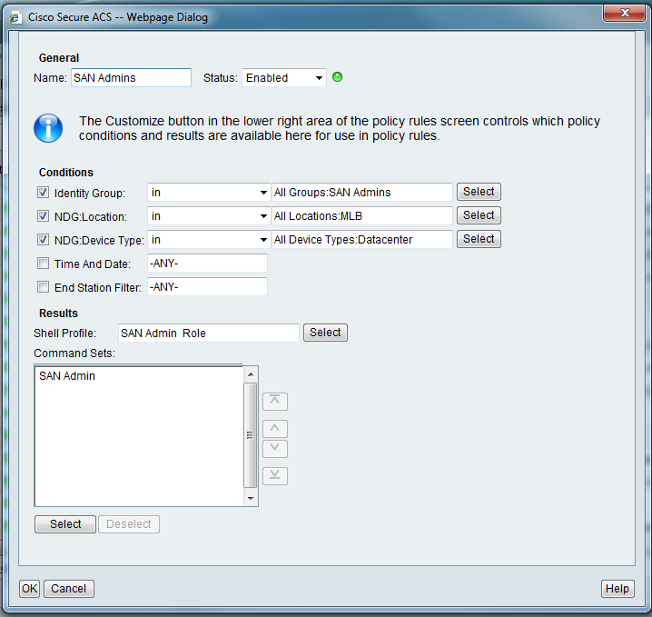Uncheck the NDG:Location condition

44,216
